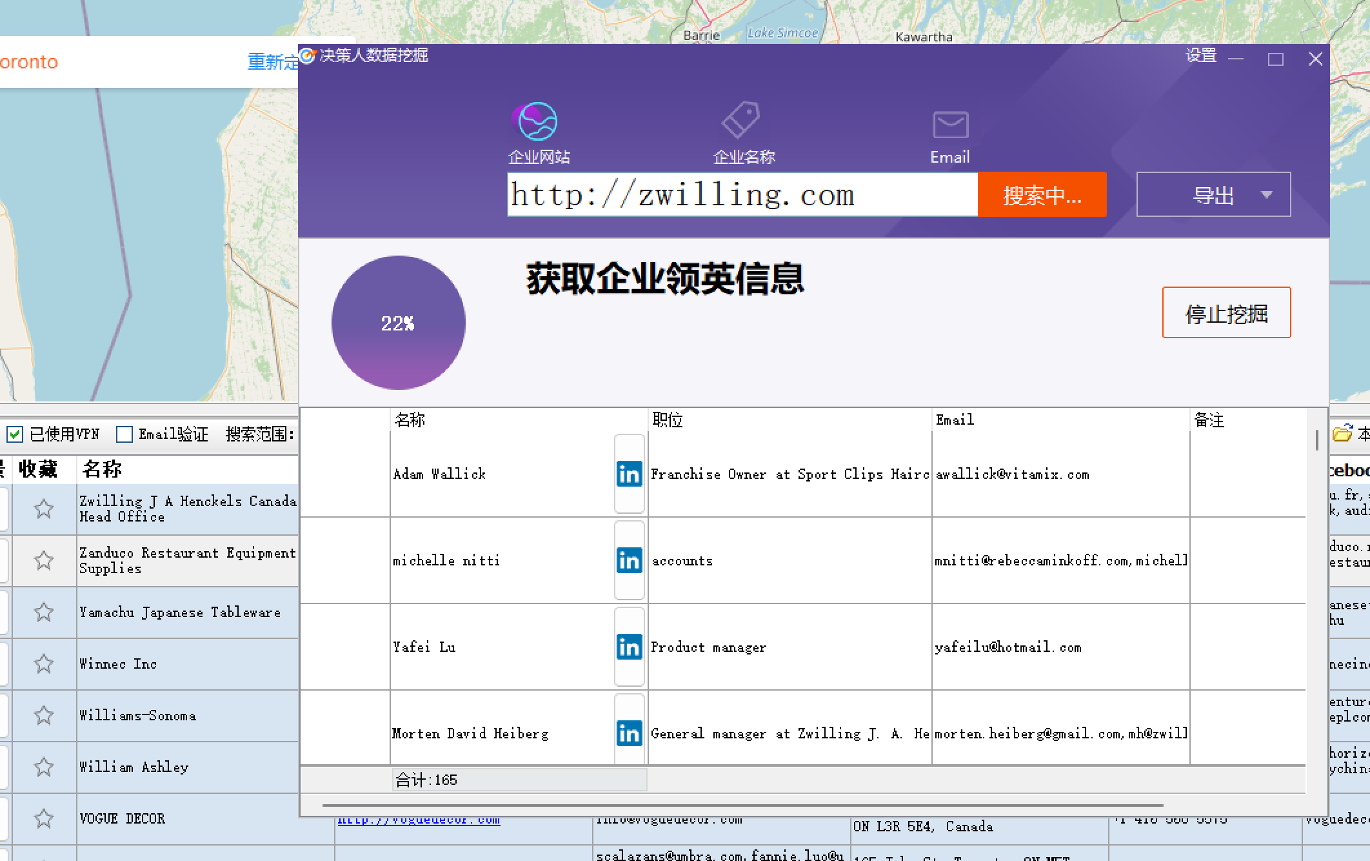Click the 备注 column header

[1248, 420]
